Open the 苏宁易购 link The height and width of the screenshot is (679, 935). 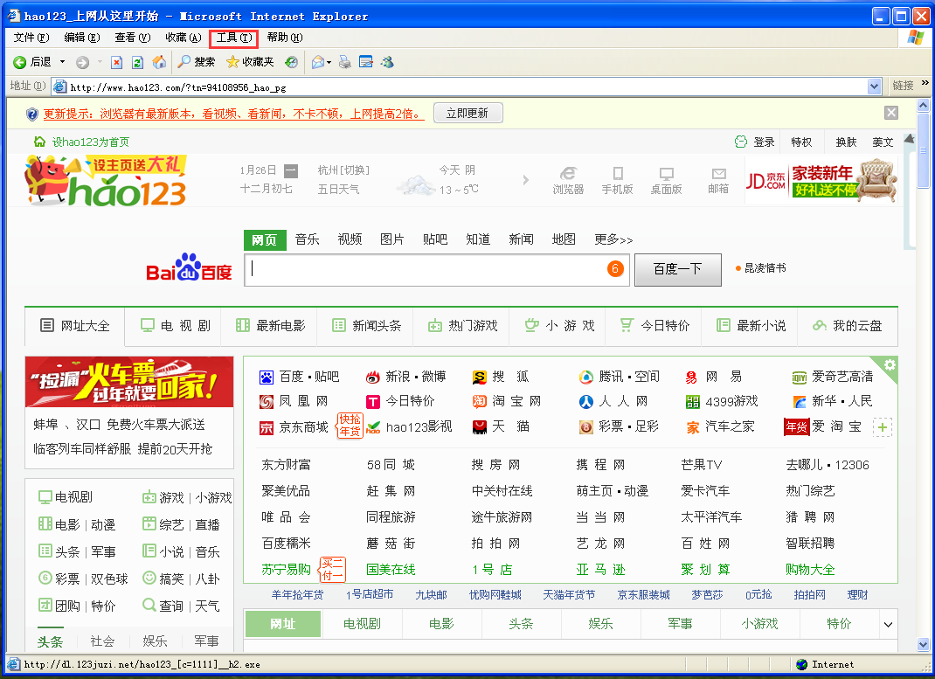click(x=287, y=570)
